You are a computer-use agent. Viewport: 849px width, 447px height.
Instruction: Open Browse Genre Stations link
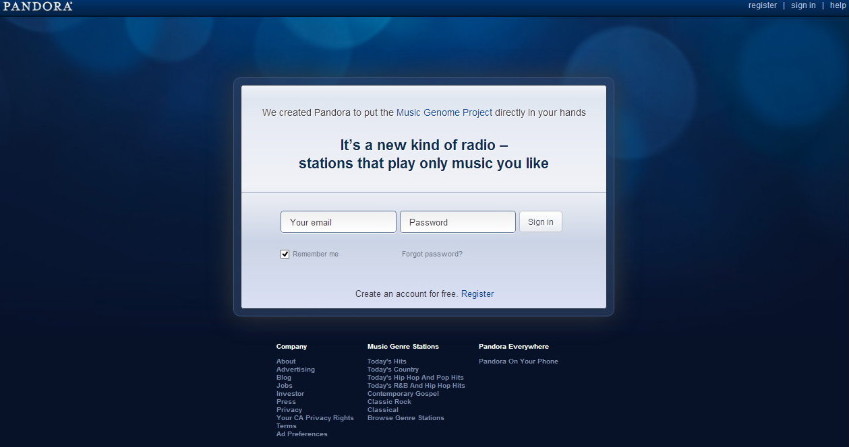[x=406, y=418]
